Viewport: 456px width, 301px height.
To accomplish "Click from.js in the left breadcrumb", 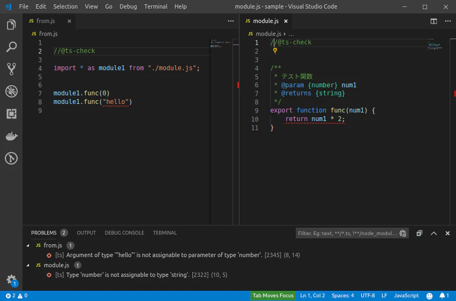I will click(x=48, y=34).
